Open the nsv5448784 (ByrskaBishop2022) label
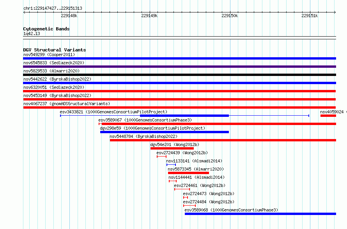 (x=143, y=136)
